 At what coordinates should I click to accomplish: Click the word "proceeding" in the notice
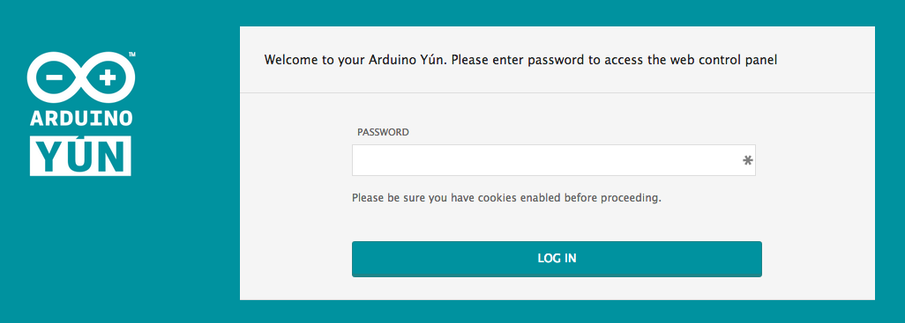[631, 199]
